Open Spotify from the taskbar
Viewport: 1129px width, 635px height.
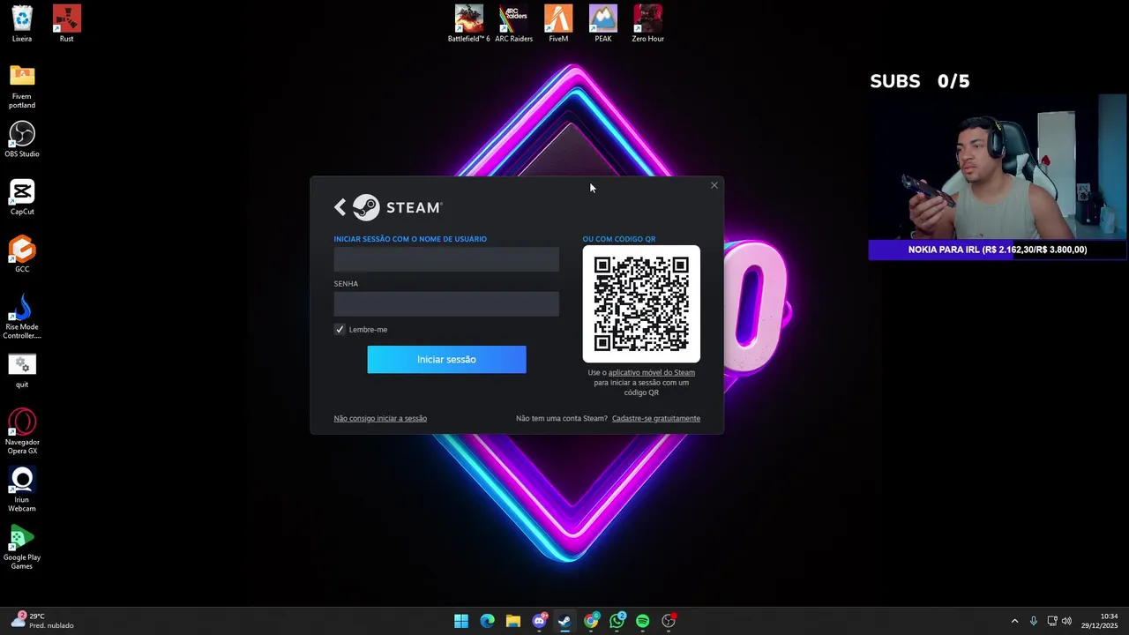point(642,621)
